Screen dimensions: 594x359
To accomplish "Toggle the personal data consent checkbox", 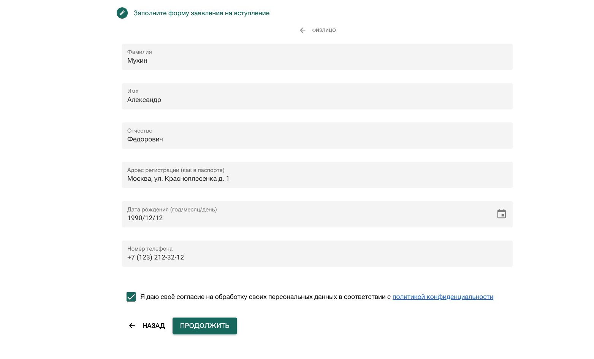I will (131, 297).
